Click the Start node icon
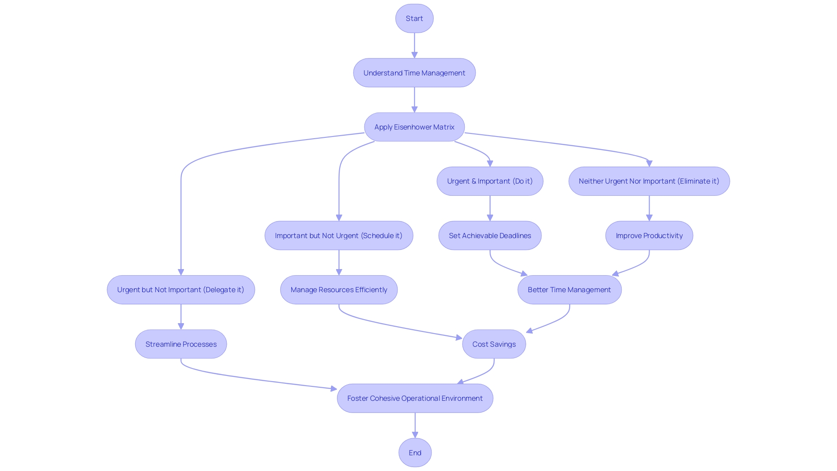The height and width of the screenshot is (471, 837). (x=415, y=18)
